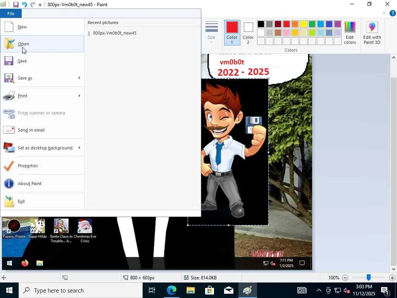Open Microsoft Edge from the taskbar
Screen dimensions: 397x298
172,290
